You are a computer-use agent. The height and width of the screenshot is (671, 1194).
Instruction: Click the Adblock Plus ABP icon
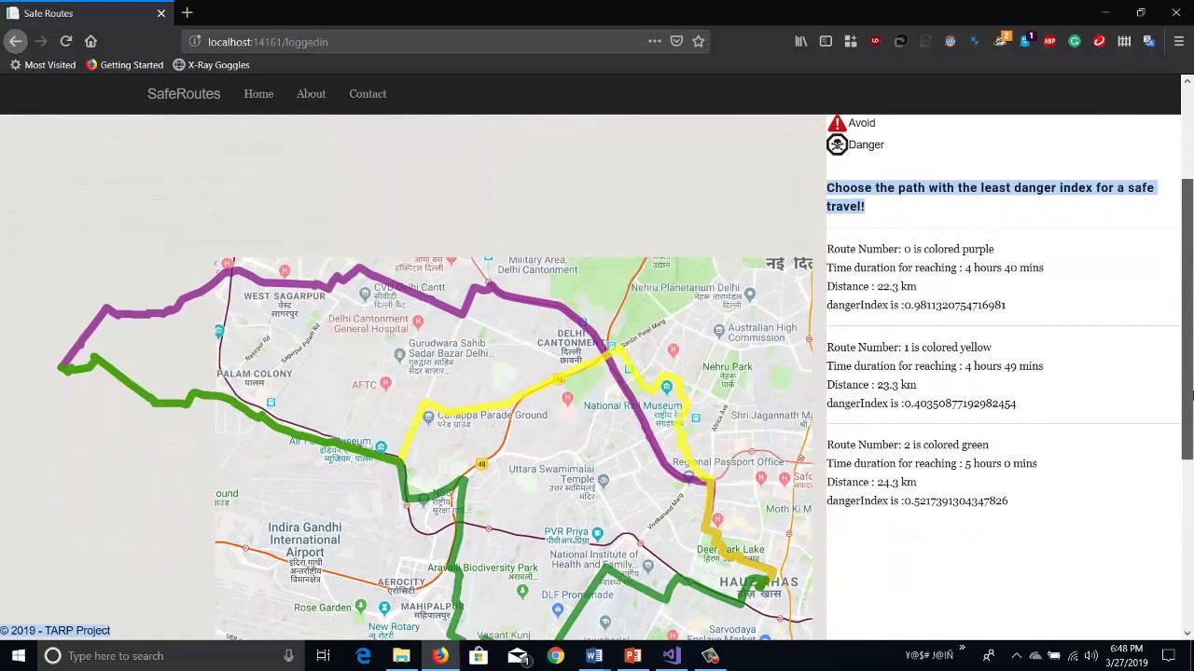(1049, 41)
